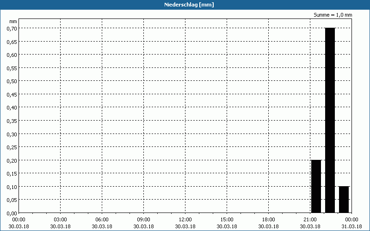Click the 15:00 time axis label
This screenshot has height=231, width=370.
227,220
